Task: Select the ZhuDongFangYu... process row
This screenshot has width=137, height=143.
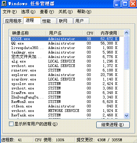Action: click(65, 97)
